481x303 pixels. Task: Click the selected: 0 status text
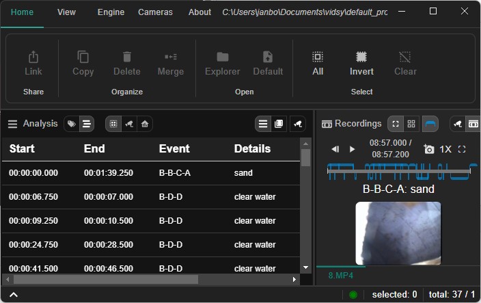tap(394, 295)
